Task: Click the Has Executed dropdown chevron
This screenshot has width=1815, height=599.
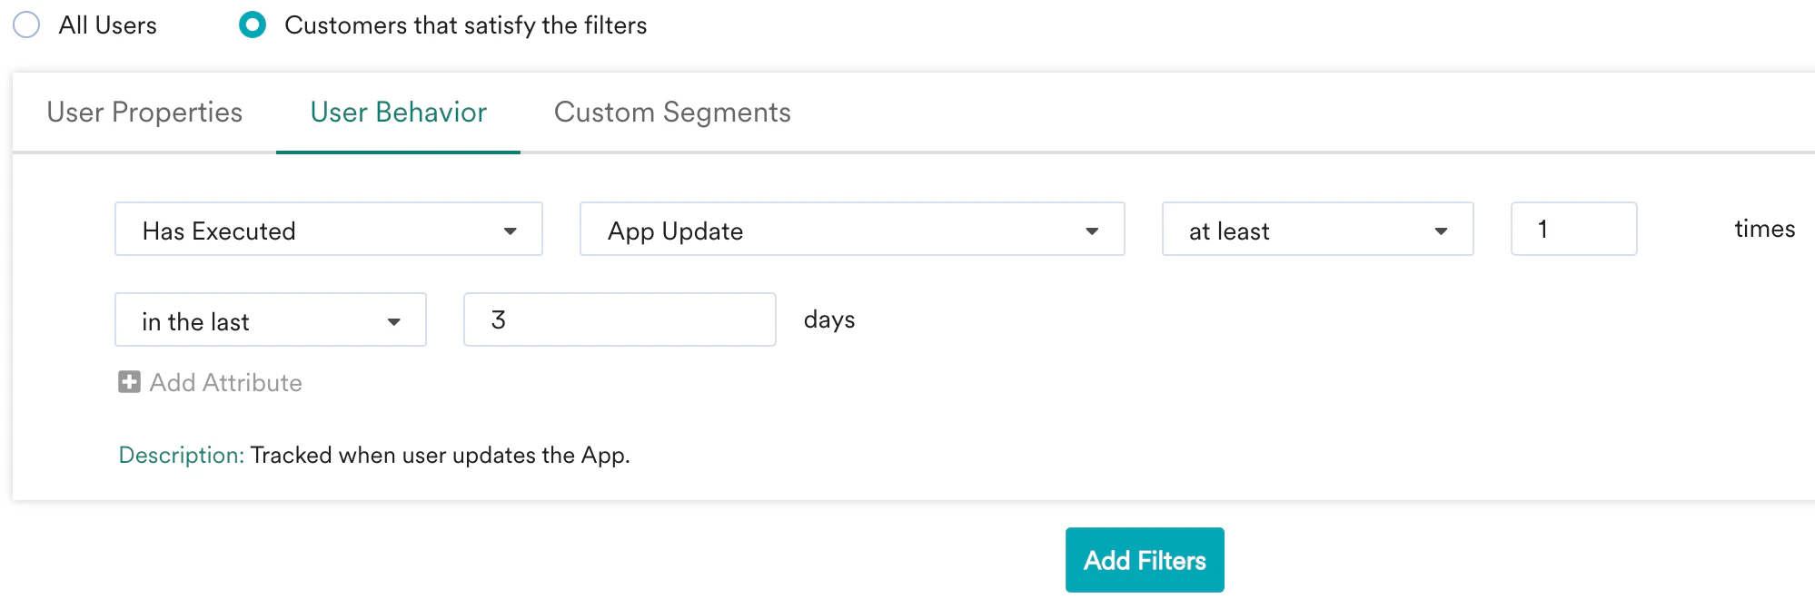Action: [511, 230]
